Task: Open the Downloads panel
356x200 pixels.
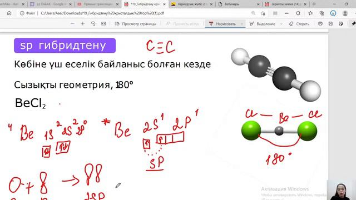Action: pyautogui.click(x=333, y=13)
